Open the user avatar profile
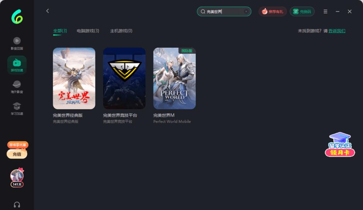Viewport: 363px width, 210px height. [x=17, y=175]
